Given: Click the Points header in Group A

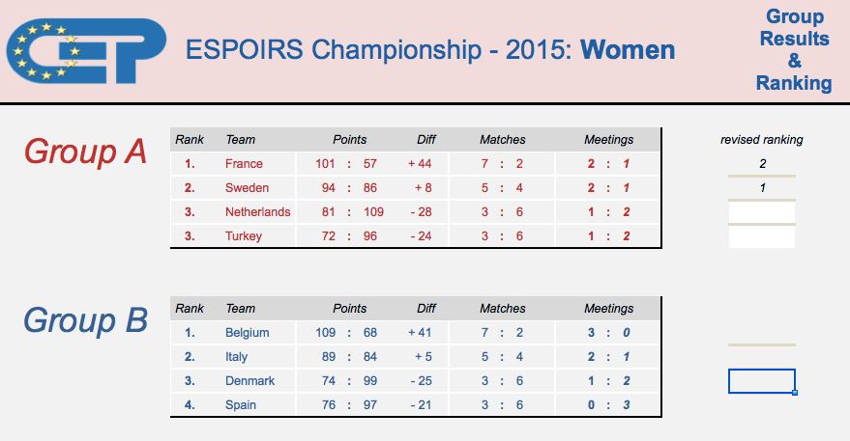Looking at the screenshot, I should point(350,140).
